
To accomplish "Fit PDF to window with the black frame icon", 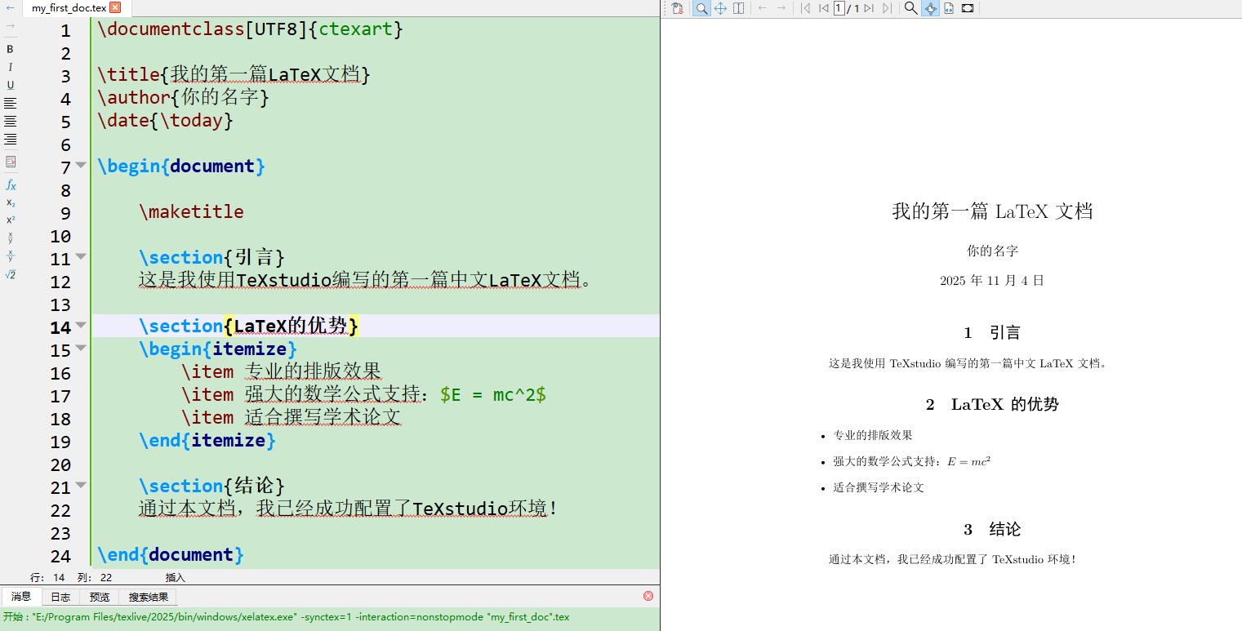I will point(968,8).
